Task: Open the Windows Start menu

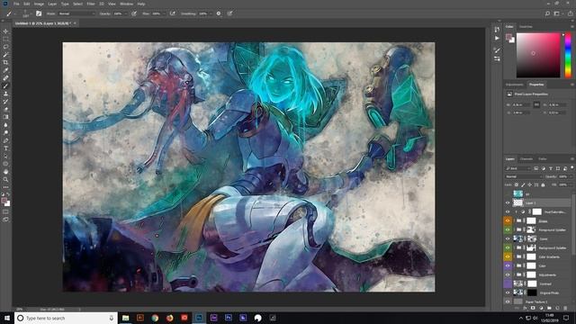Action: click(7, 318)
